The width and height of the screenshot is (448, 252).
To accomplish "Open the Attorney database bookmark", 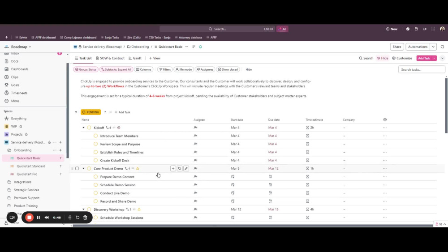I will coord(188,38).
